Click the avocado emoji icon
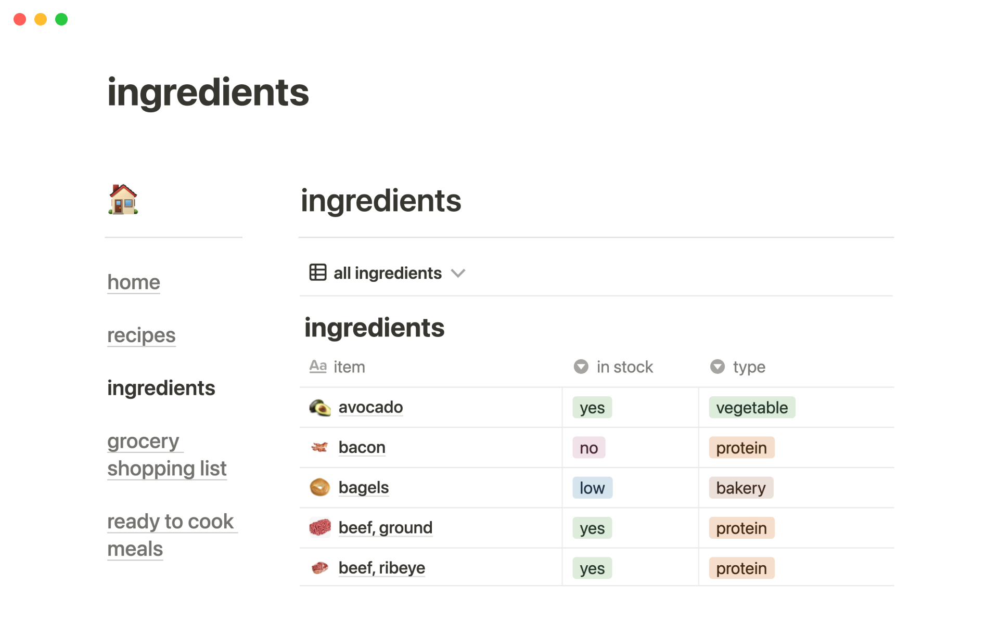Screen dimensions: 999x624 coord(319,408)
